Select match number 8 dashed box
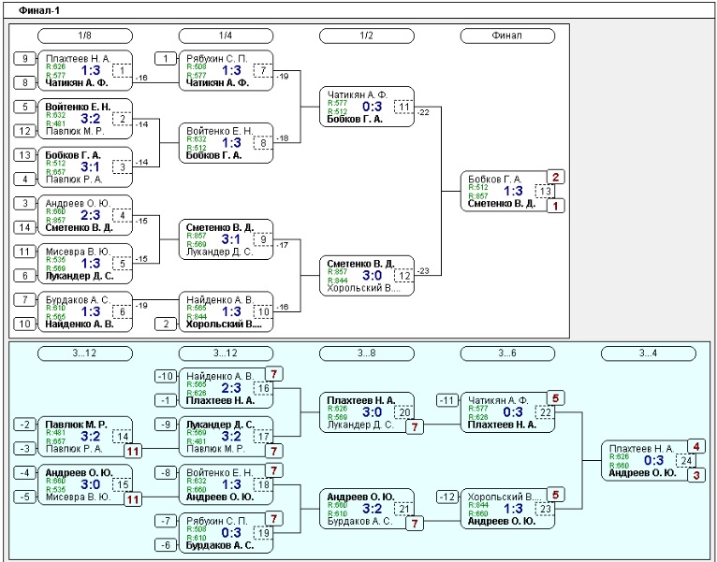Viewport: 717px width, 562px height. (263, 143)
